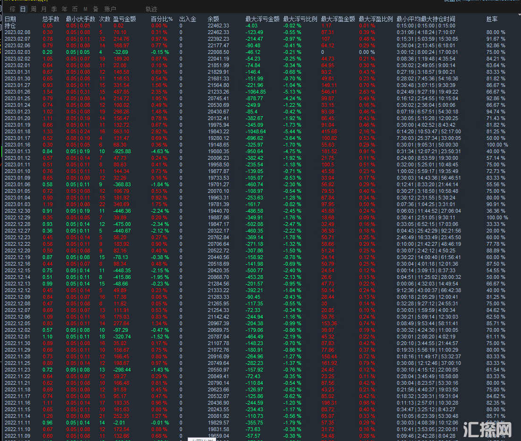The image size is (521, 441).
Task: Open the 备 notes tab
Action: [96, 9]
